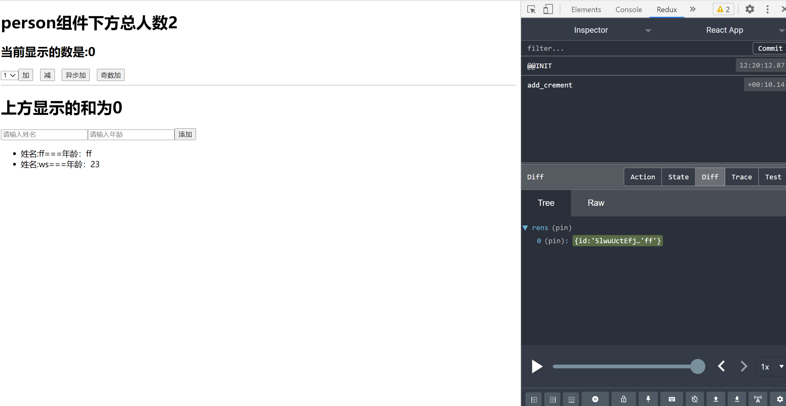Viewport: 786px width, 406px height.
Task: Select the add_crement action row
Action: click(654, 85)
